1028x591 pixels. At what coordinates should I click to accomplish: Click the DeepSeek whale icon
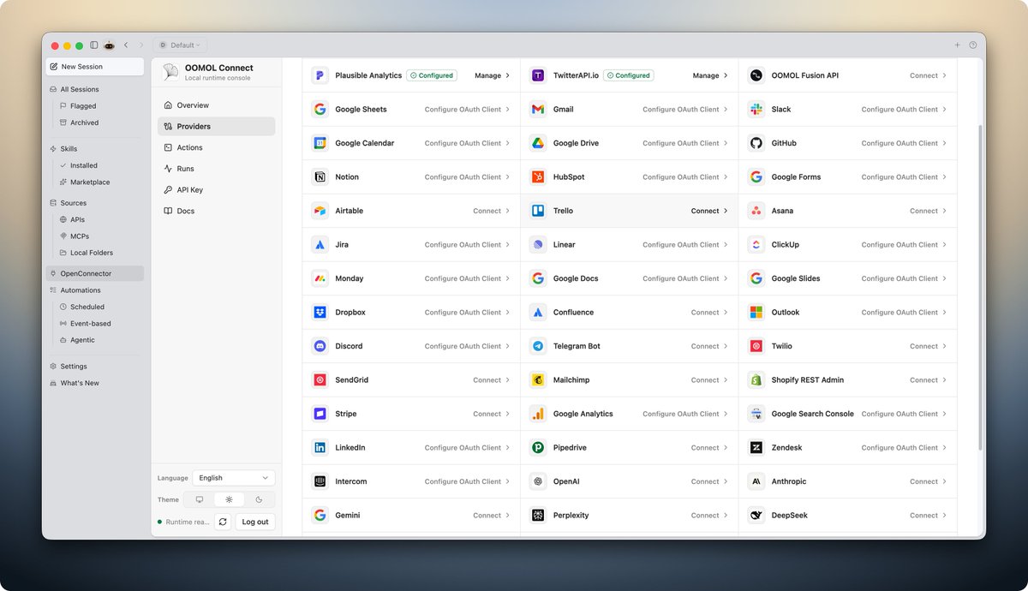tap(756, 516)
